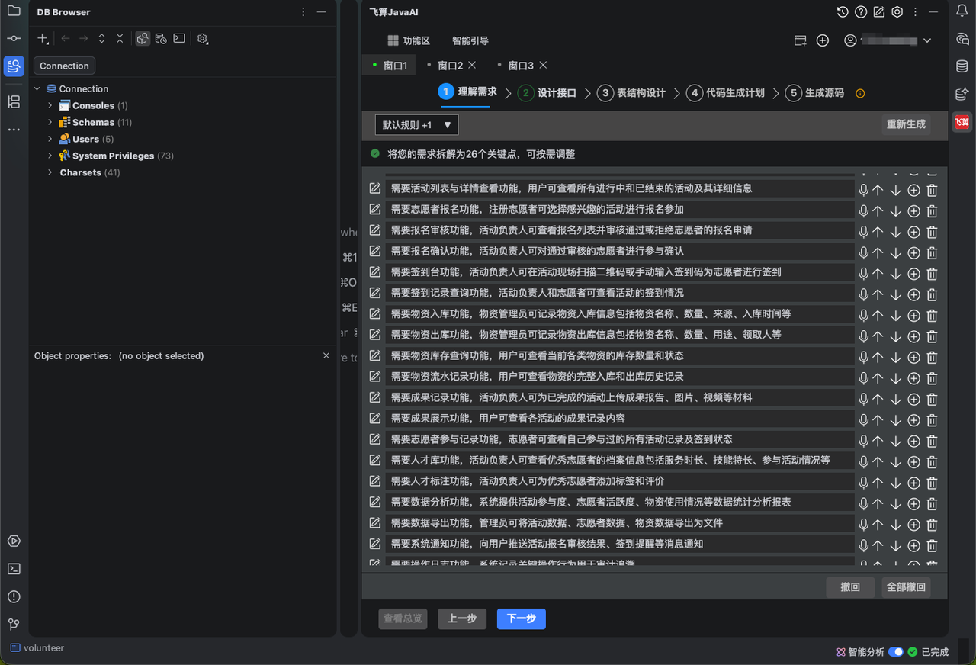The image size is (976, 665).
Task: Expand all nodes in DB Browser toolbar
Action: tap(101, 38)
